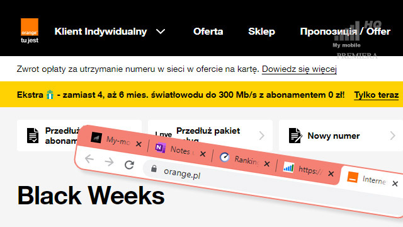Select the active Internet browser tab

(373, 180)
